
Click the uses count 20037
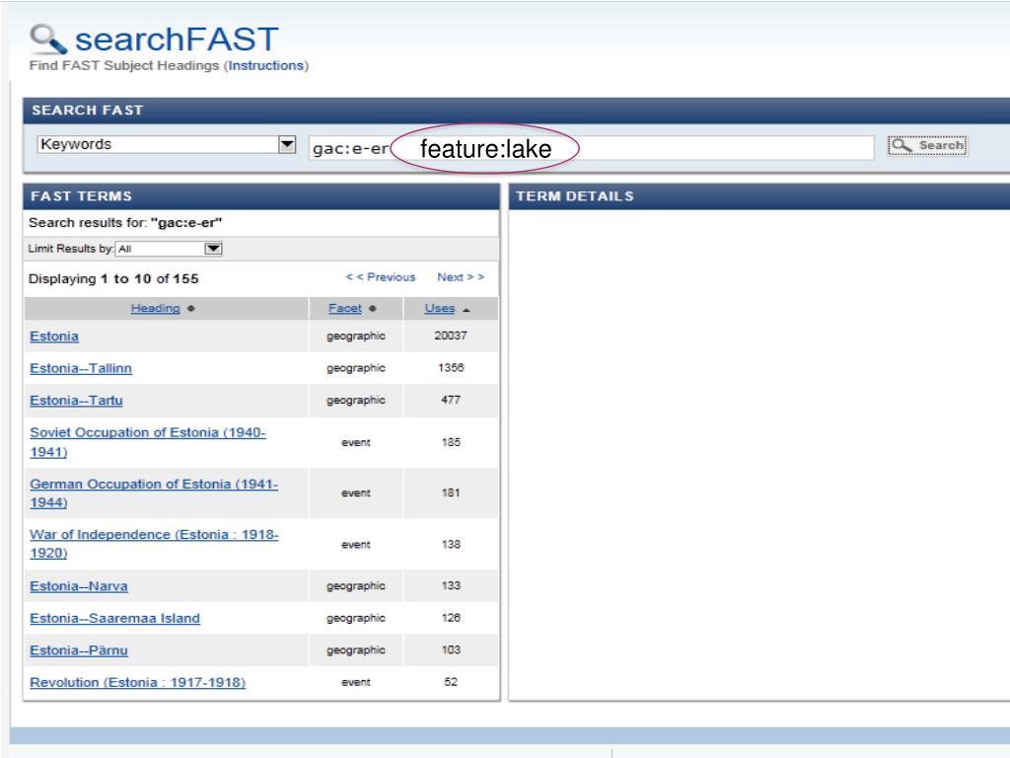[451, 336]
